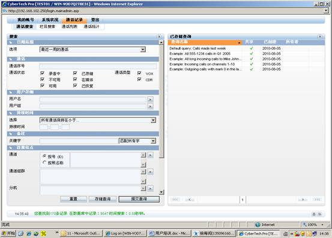The width and height of the screenshot is (332, 238).
Task: Collapse the channel section header below 关键字
Action: [x=83, y=148]
